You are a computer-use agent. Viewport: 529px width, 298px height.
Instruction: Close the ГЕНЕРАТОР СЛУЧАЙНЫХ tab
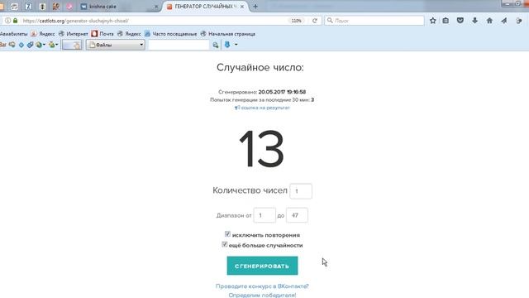(242, 7)
